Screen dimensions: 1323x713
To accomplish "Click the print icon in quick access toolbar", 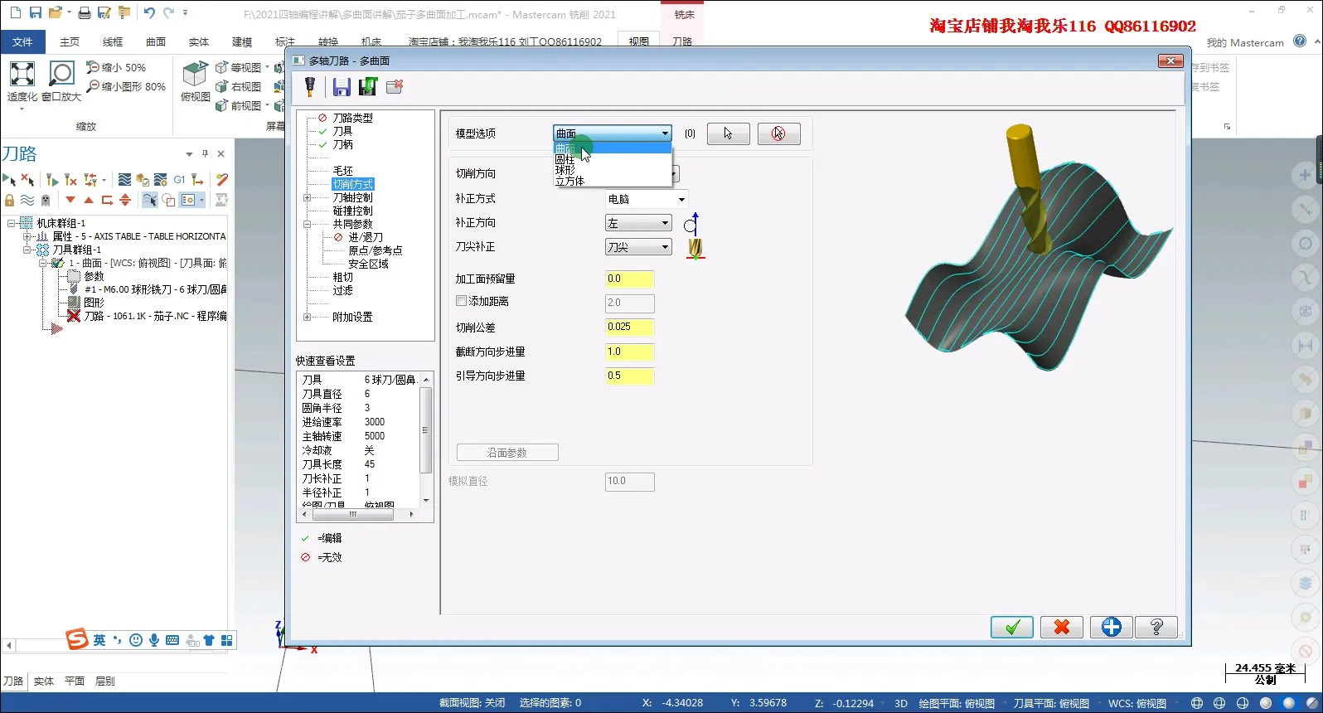I will point(85,12).
